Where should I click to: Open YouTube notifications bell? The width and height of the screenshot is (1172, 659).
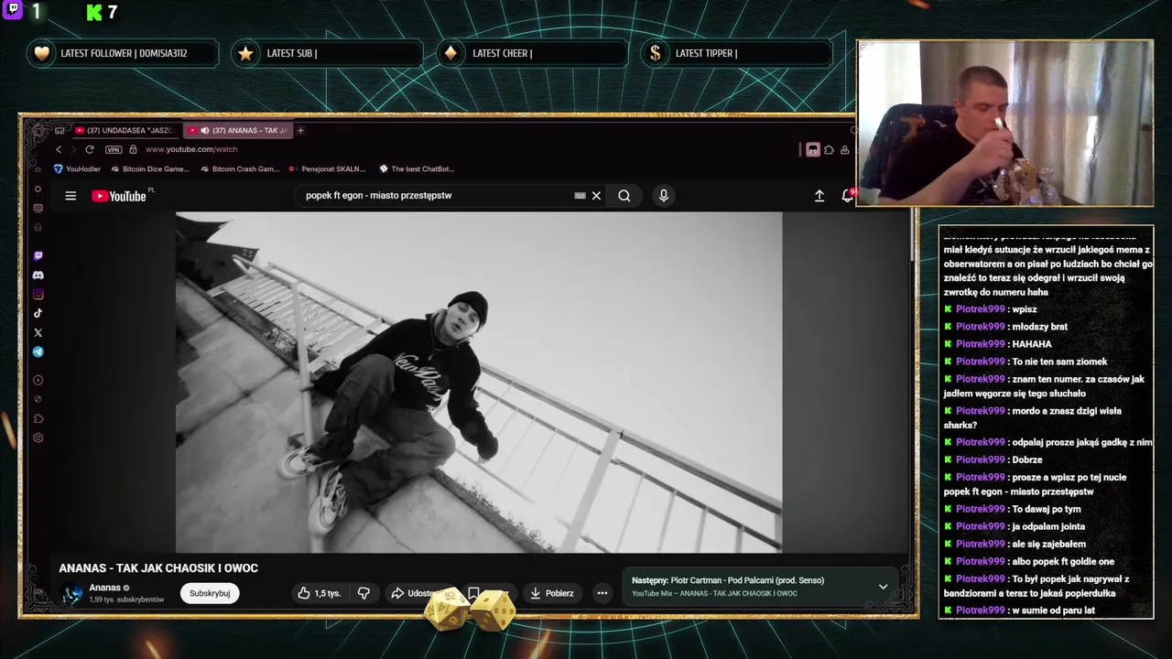point(847,196)
